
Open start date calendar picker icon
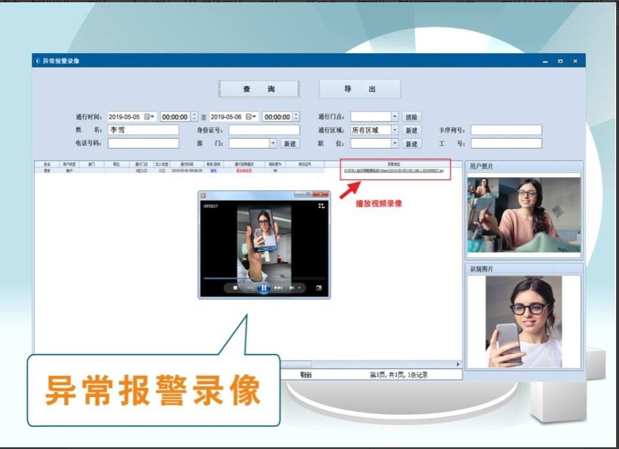150,116
